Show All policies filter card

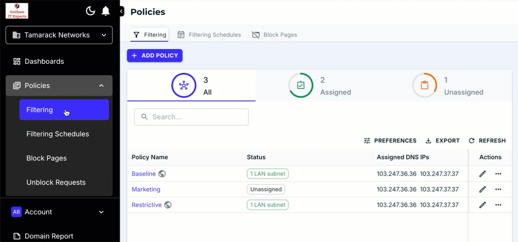click(x=191, y=86)
